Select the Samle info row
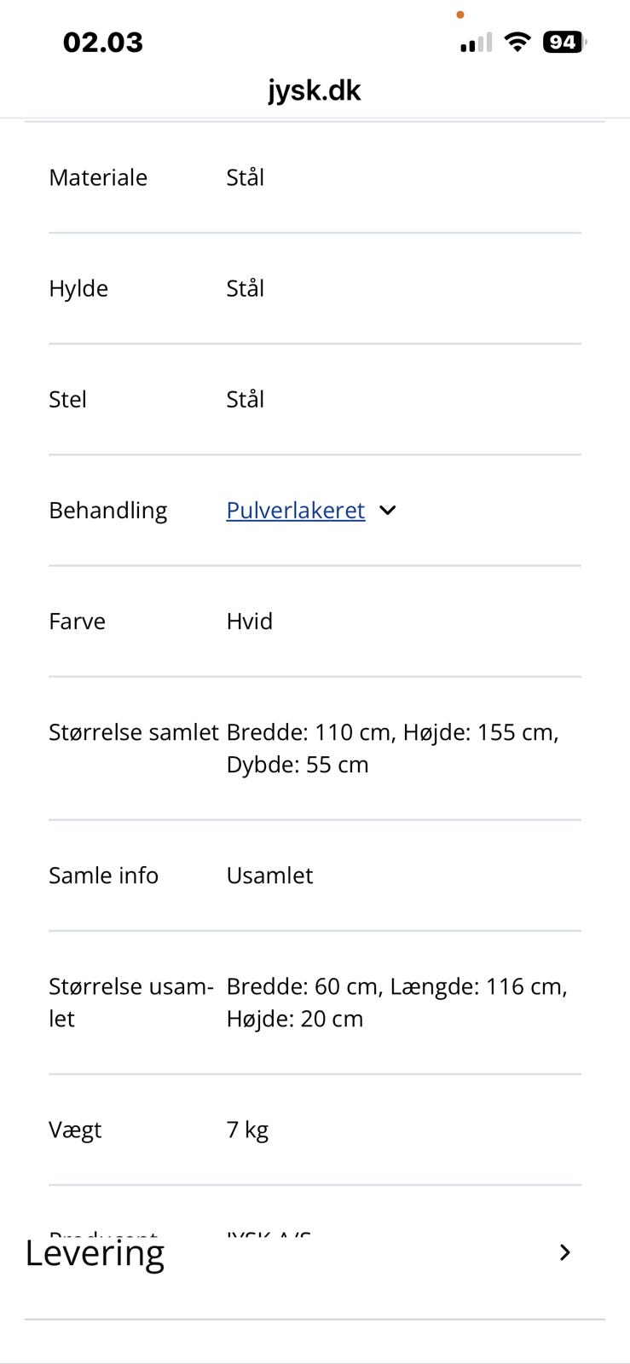This screenshot has width=630, height=1364. tap(103, 875)
